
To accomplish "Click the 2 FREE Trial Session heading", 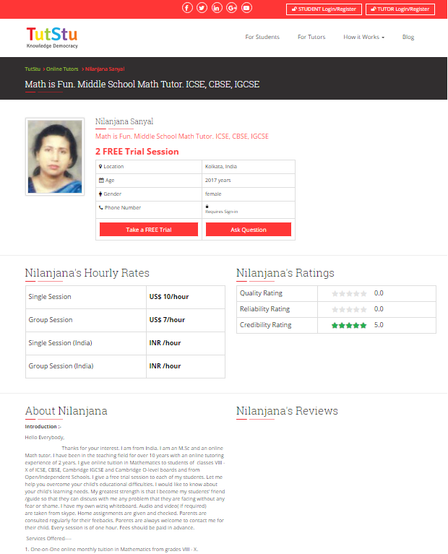I will [137, 152].
